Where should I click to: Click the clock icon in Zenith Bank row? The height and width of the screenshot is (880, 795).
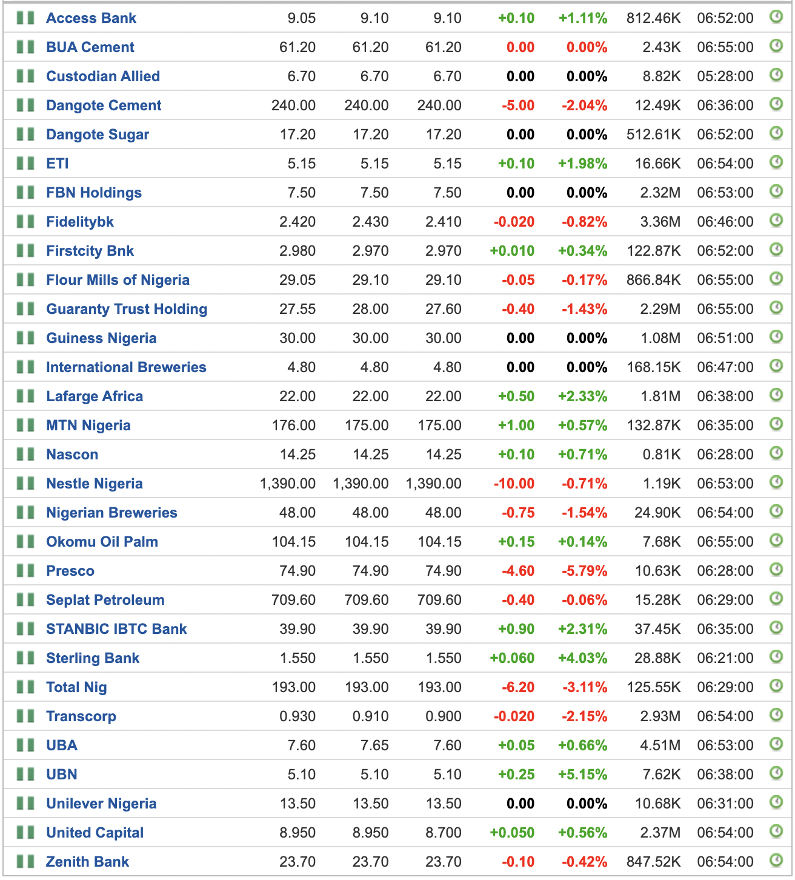click(776, 861)
